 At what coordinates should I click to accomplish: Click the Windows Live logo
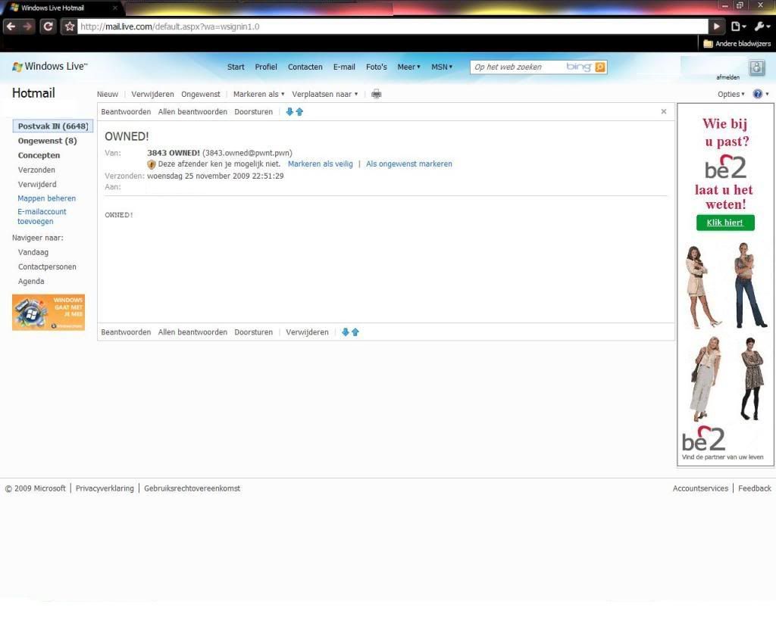49,67
